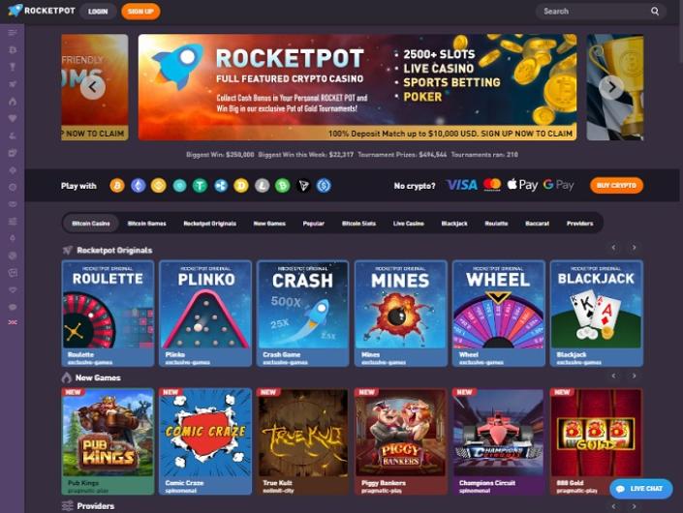The image size is (683, 513).
Task: Click the Sign Up button
Action: coord(140,12)
